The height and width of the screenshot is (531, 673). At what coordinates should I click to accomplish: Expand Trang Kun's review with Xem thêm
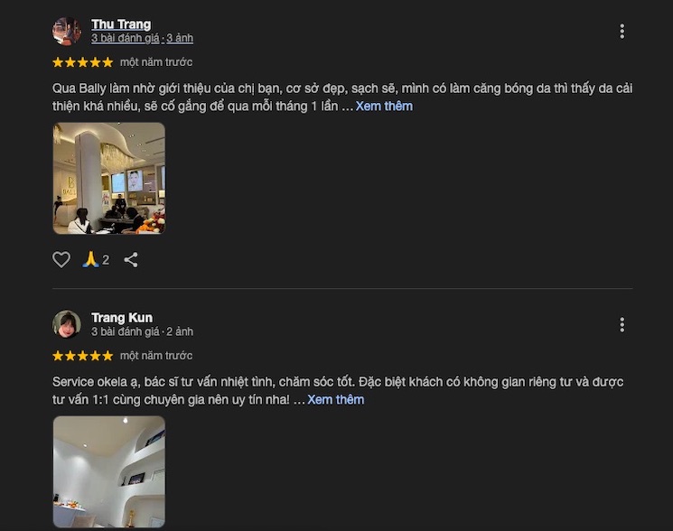336,399
